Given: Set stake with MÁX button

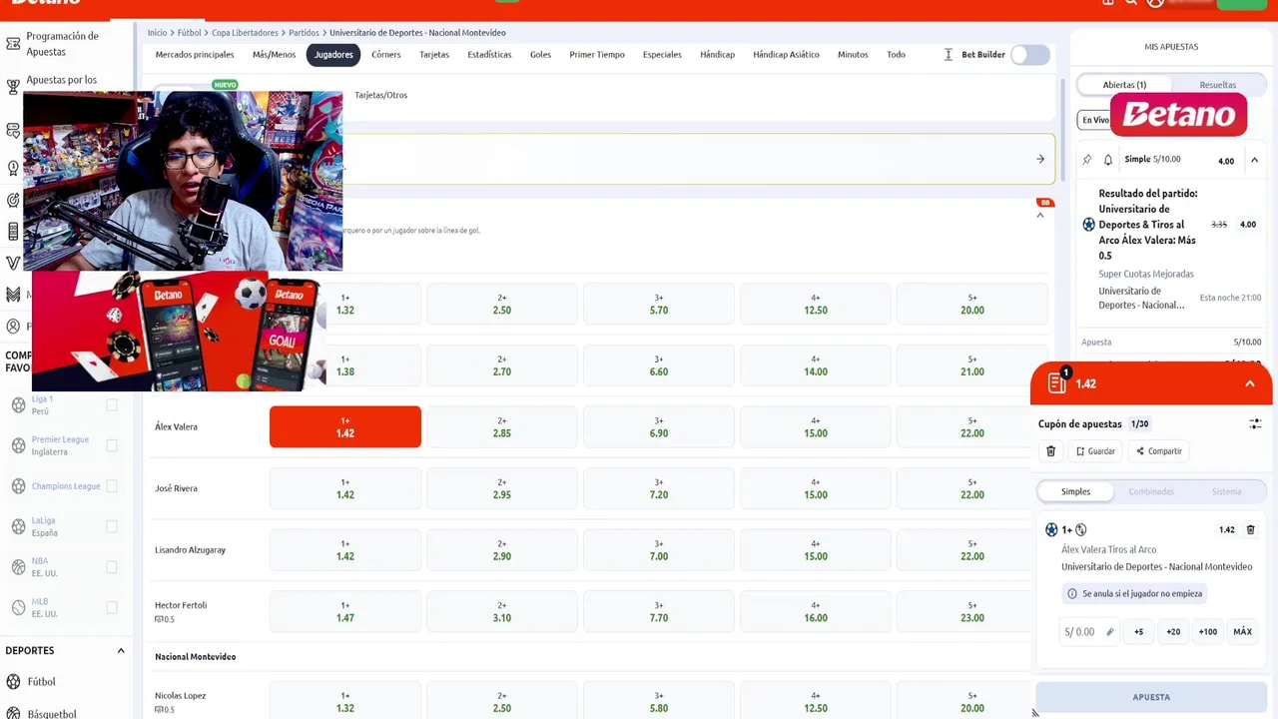Looking at the screenshot, I should click(1242, 632).
